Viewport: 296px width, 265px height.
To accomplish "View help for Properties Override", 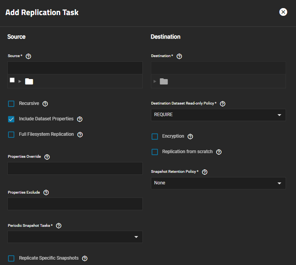I will point(47,157).
